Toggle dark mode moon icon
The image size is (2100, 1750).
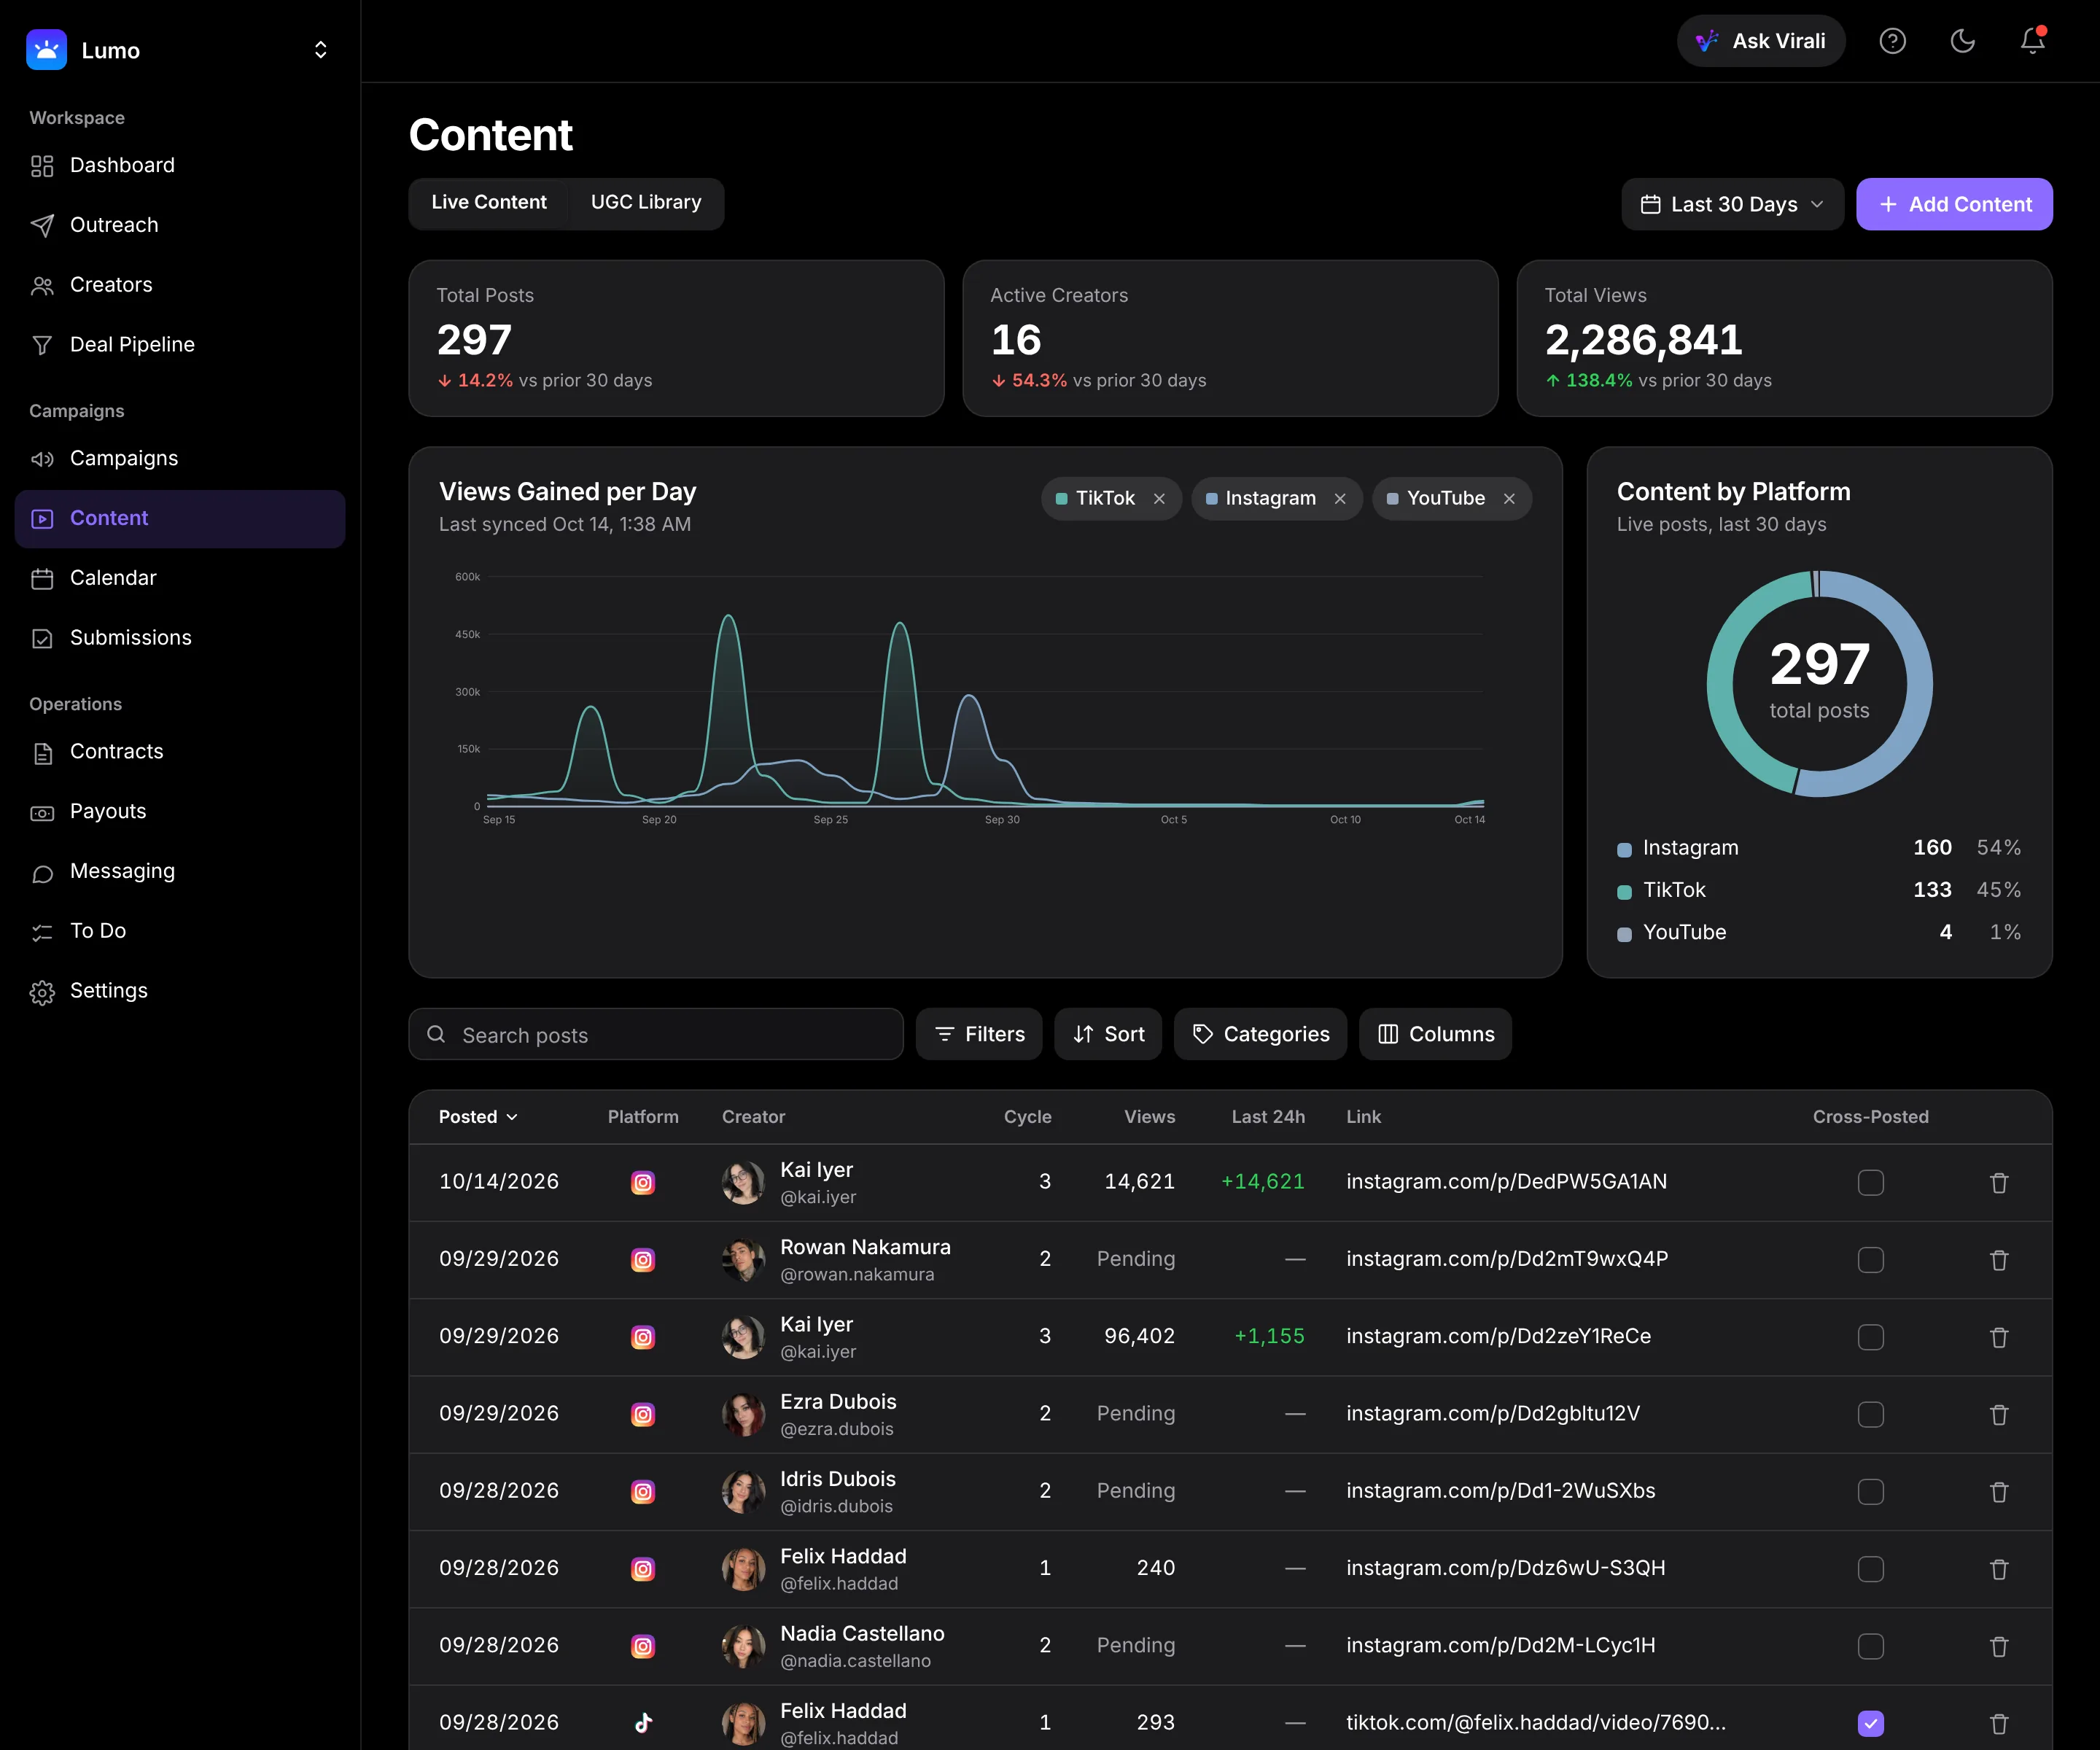(x=1962, y=41)
